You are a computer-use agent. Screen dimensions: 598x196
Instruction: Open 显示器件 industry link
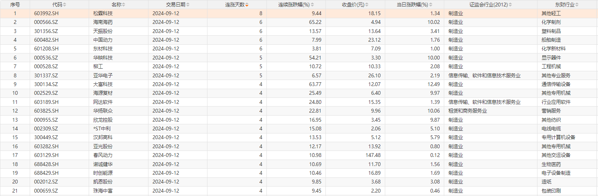(x=551, y=58)
